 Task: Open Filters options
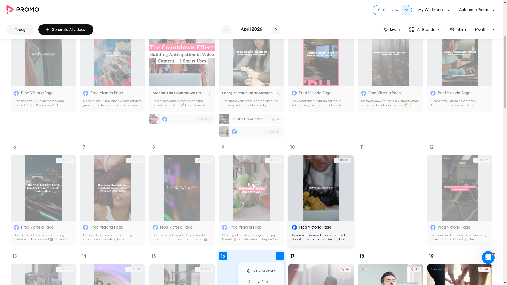pos(458,30)
